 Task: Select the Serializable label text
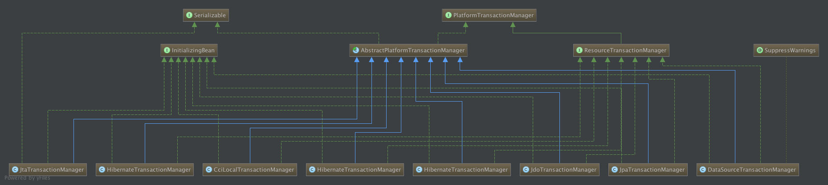[210, 15]
